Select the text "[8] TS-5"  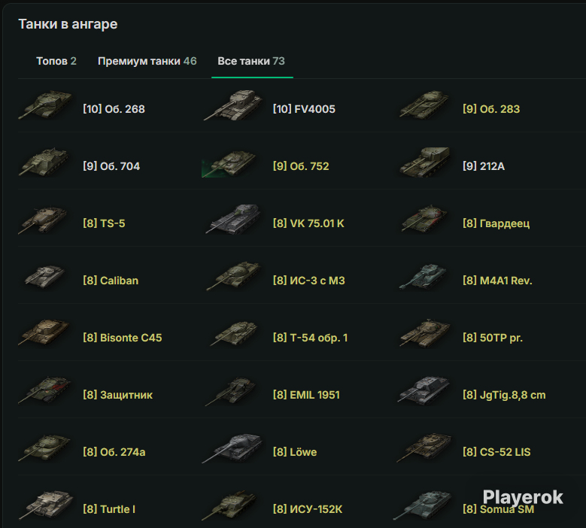(104, 223)
